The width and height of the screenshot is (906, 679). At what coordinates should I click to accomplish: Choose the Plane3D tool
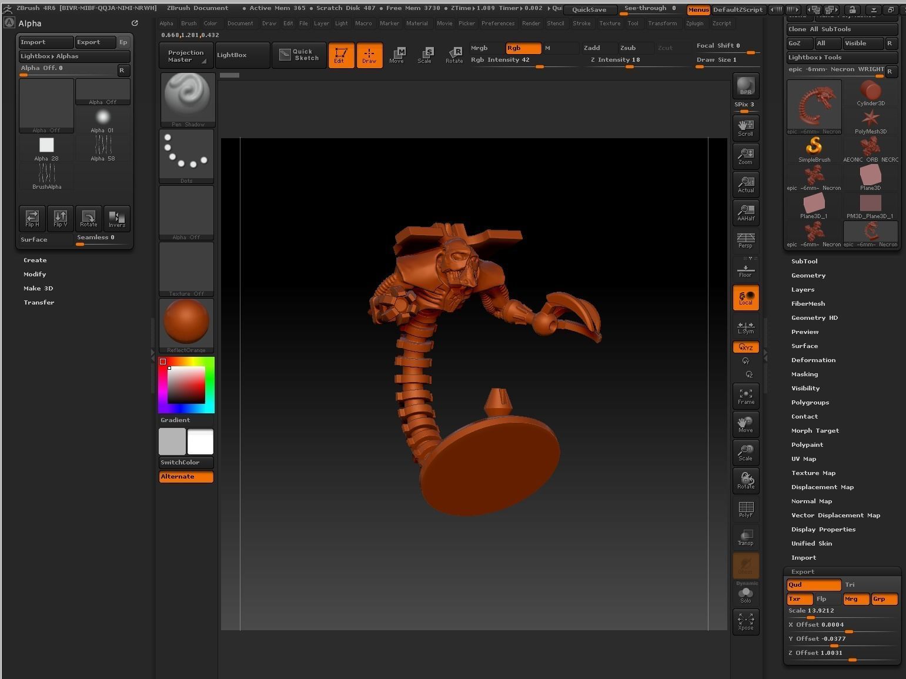click(x=871, y=178)
